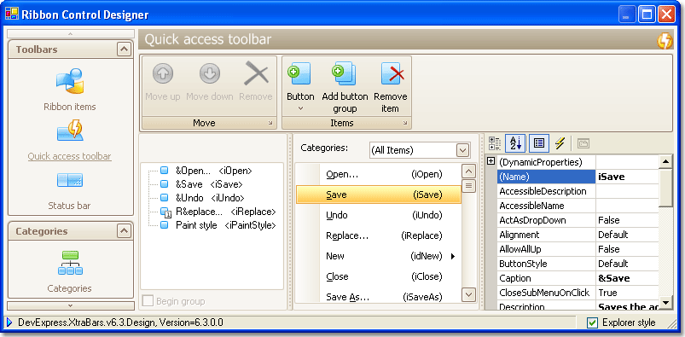
Task: Select the CloseSubMenuOnClick property row
Action: pos(578,293)
